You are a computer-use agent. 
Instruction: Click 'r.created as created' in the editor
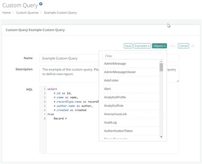[70, 110]
